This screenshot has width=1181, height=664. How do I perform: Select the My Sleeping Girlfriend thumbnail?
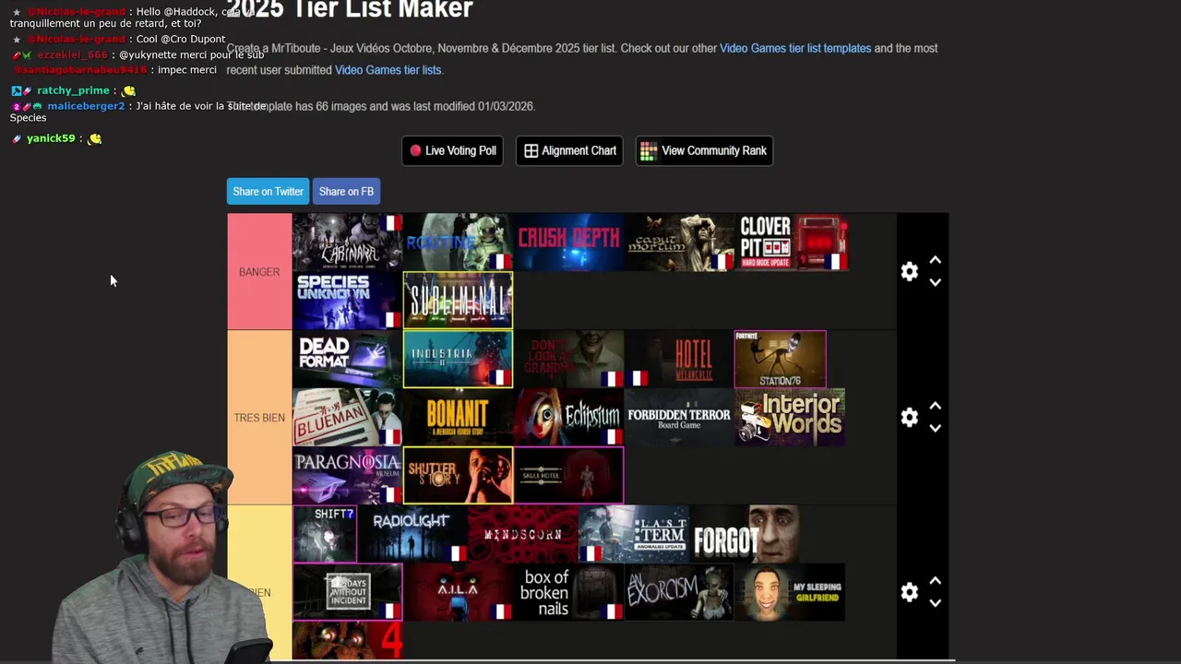pos(790,592)
